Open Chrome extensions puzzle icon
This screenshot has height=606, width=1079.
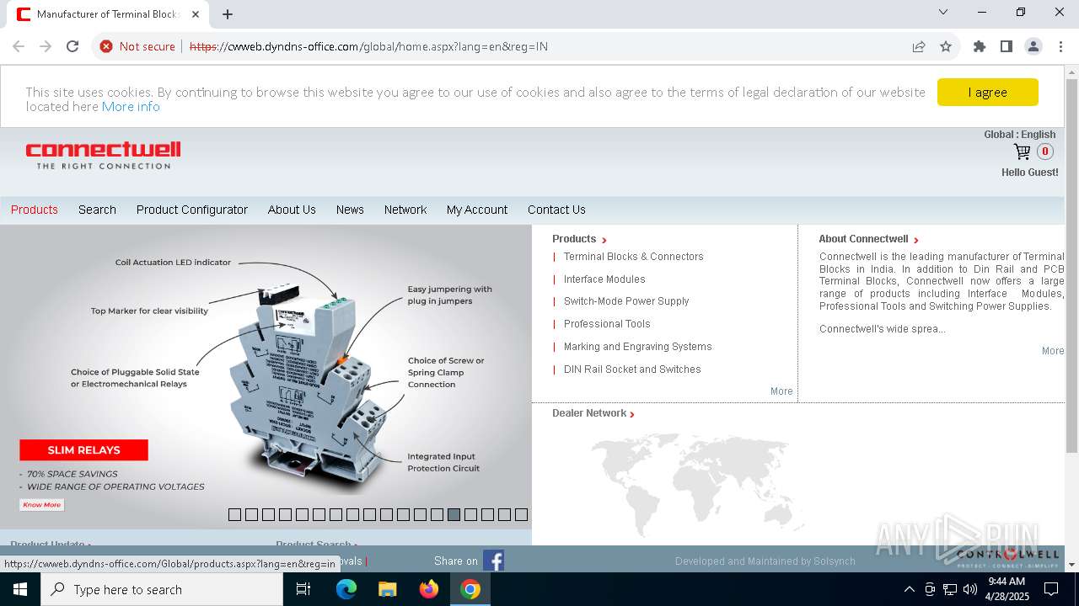979,46
